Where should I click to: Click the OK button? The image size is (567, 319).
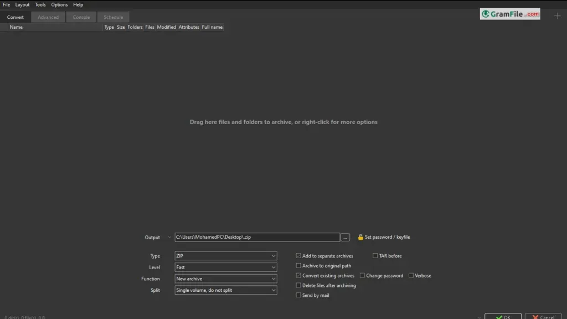(x=503, y=316)
